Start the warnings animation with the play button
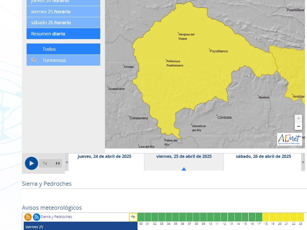 (x=31, y=163)
